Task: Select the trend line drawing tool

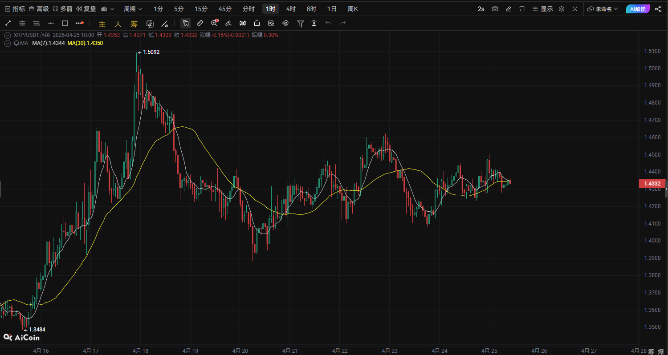Action: tap(8, 23)
